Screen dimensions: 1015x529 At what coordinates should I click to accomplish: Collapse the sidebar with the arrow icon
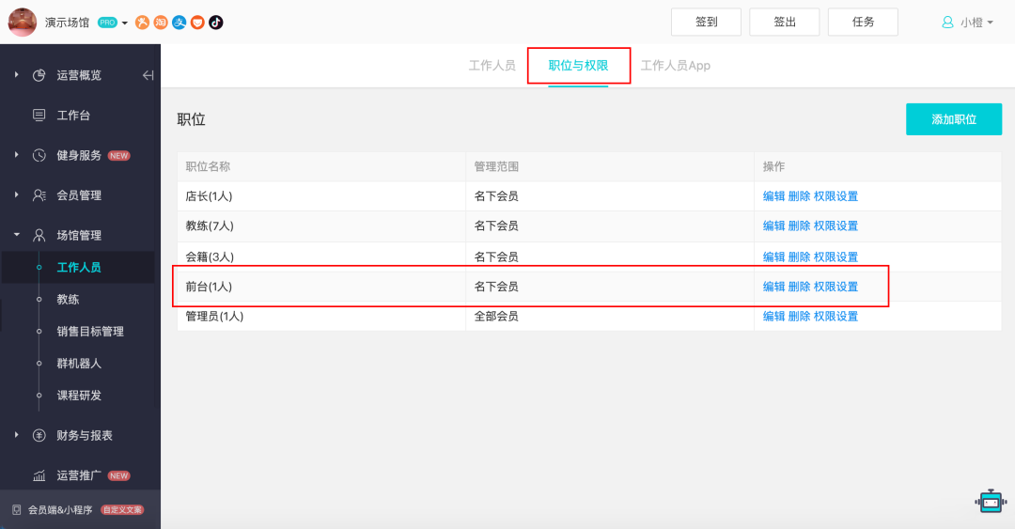pyautogui.click(x=148, y=75)
